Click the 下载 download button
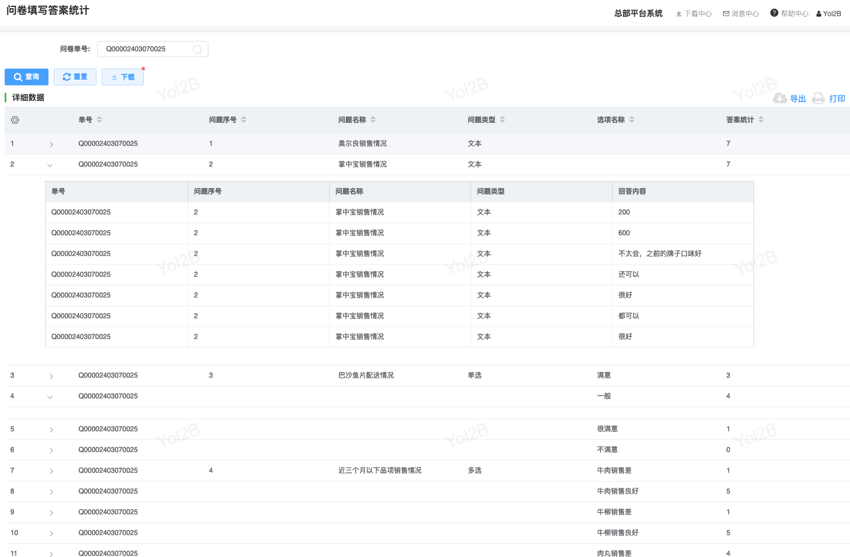The image size is (850, 557). pyautogui.click(x=122, y=77)
